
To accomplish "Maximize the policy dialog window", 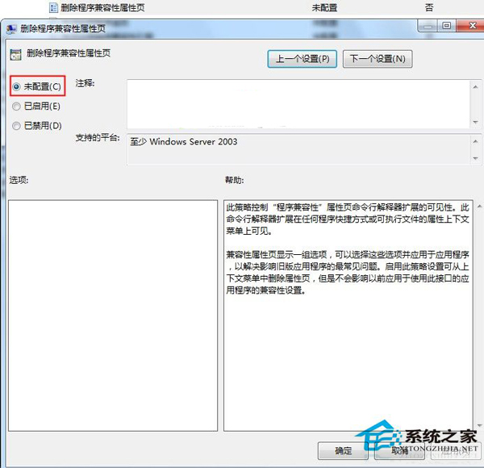I will (x=446, y=26).
